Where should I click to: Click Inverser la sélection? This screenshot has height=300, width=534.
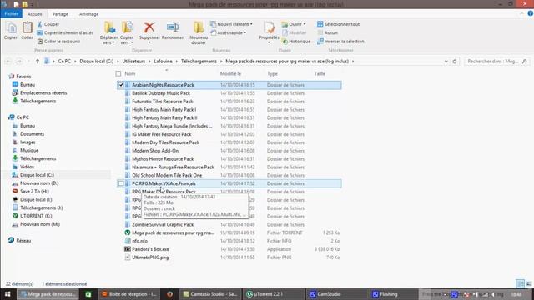[340, 41]
